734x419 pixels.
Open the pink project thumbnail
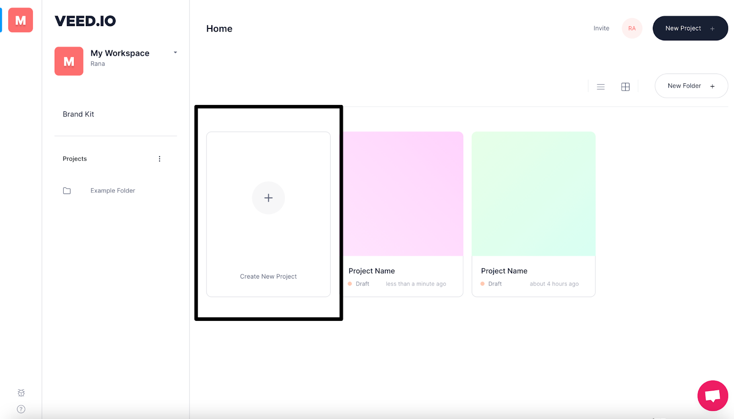(403, 194)
